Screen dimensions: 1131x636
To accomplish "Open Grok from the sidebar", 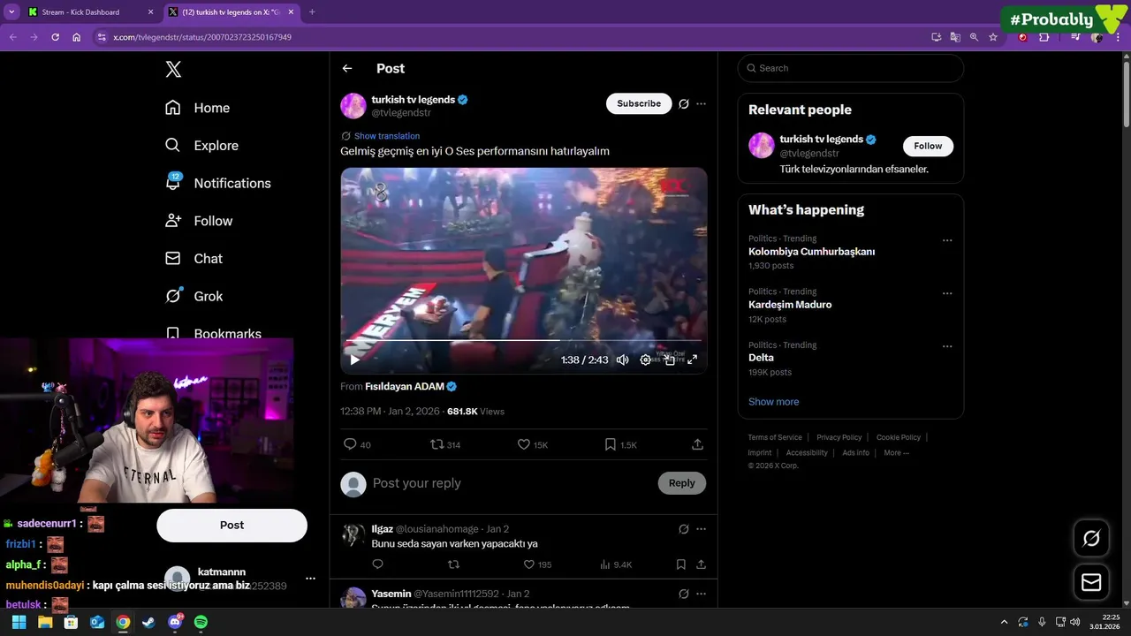I will 194,296.
